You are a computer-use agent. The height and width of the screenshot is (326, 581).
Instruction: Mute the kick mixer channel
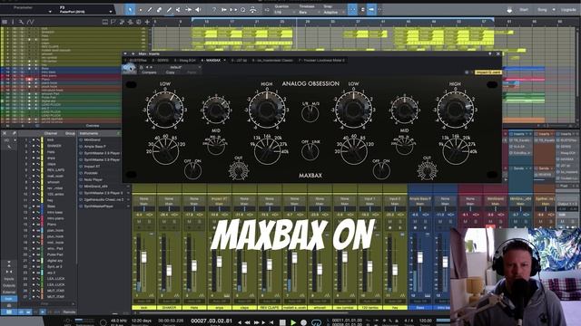(139, 222)
